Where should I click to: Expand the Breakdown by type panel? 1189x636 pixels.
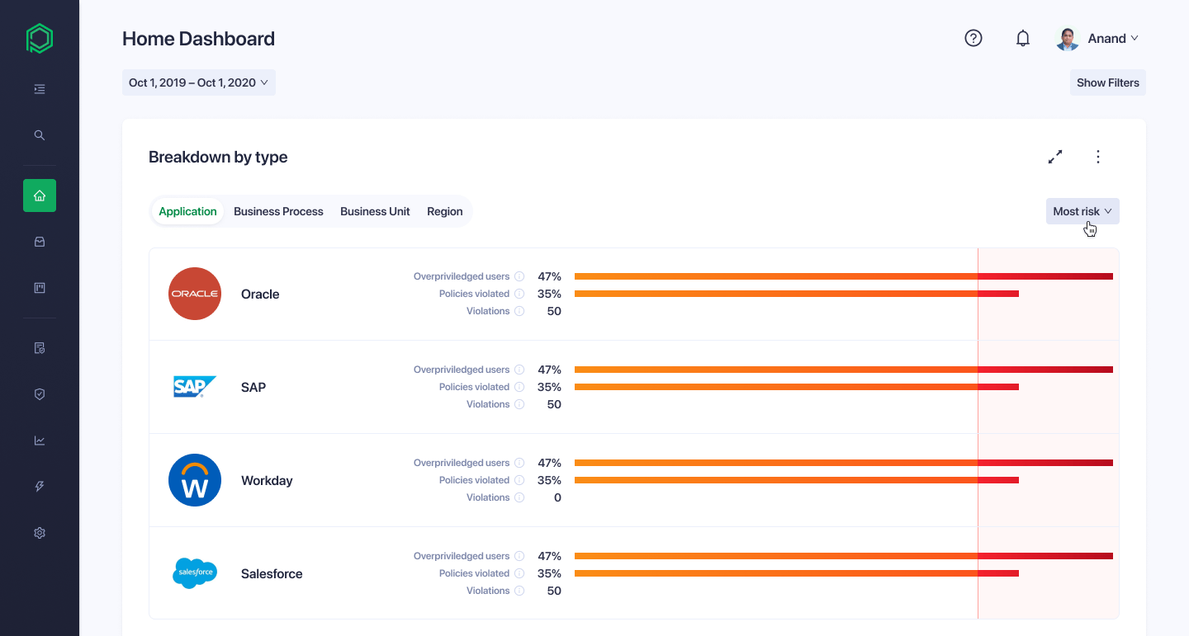coord(1055,157)
